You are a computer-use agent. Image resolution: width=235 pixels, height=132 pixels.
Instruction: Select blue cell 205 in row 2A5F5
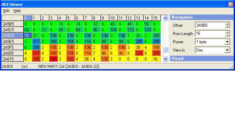(36, 47)
